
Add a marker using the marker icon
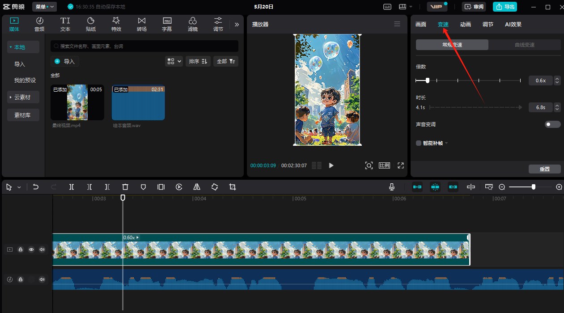click(x=143, y=187)
